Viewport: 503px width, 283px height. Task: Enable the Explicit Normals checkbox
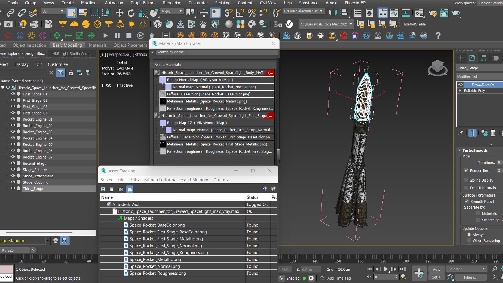coord(466,188)
